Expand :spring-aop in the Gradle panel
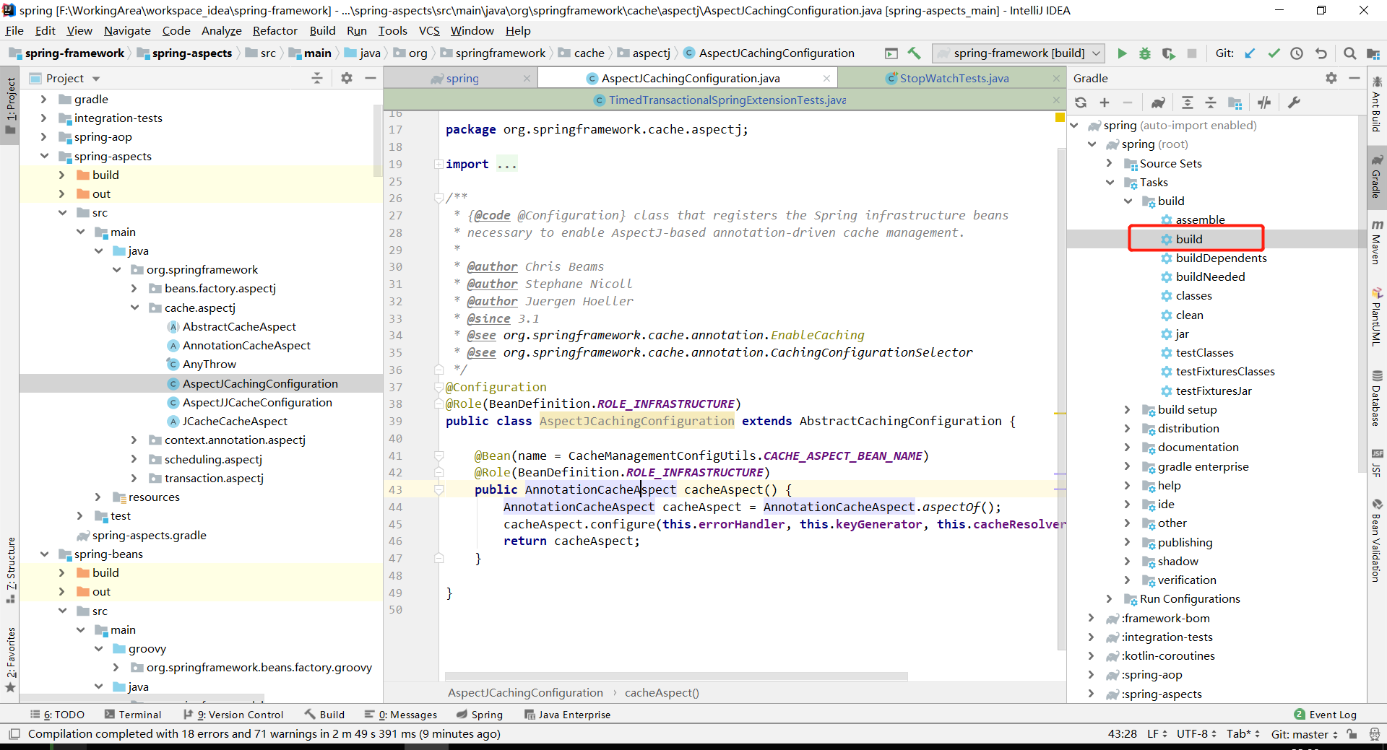The width and height of the screenshot is (1387, 750). coord(1092,675)
